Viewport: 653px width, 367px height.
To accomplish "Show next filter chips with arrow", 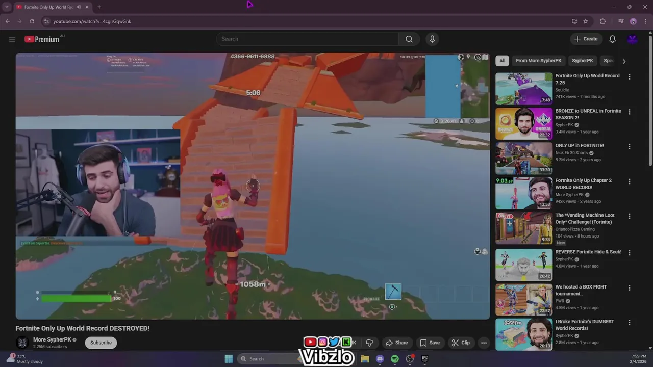I will pos(624,61).
